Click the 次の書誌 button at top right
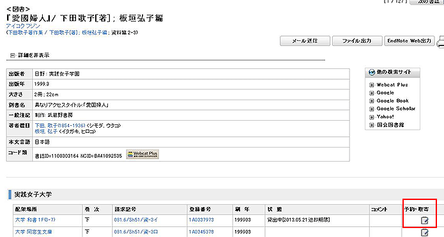This screenshot has height=237, width=444. click(427, 2)
